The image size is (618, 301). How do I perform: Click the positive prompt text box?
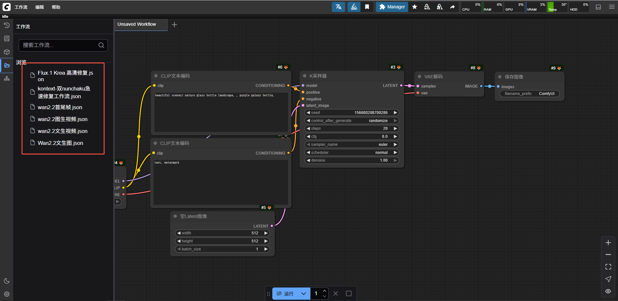[x=221, y=112]
